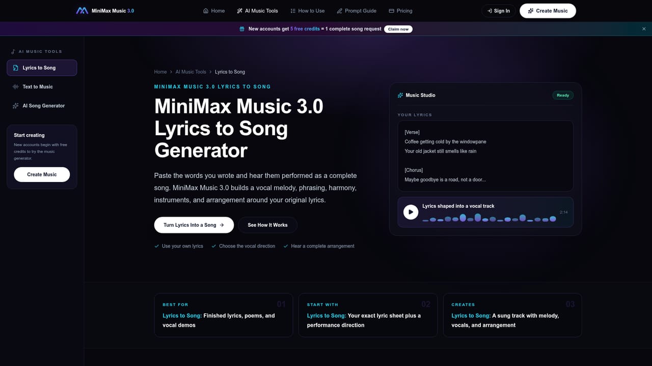Click the Ready status badge

(x=563, y=95)
